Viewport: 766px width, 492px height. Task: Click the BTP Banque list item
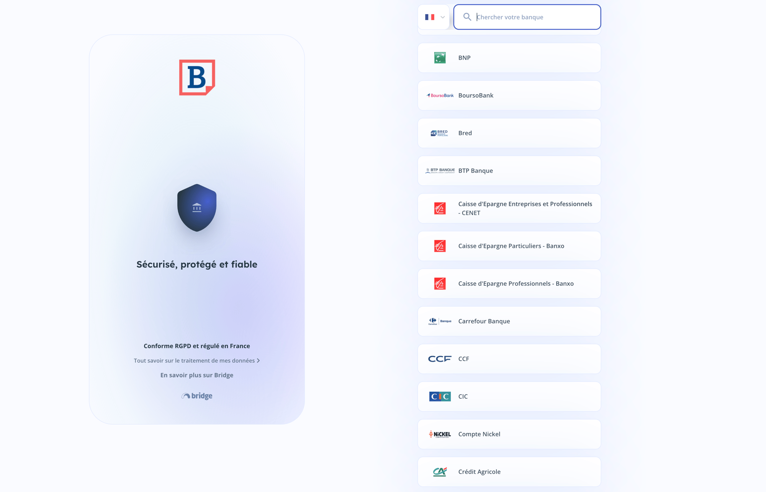(509, 171)
